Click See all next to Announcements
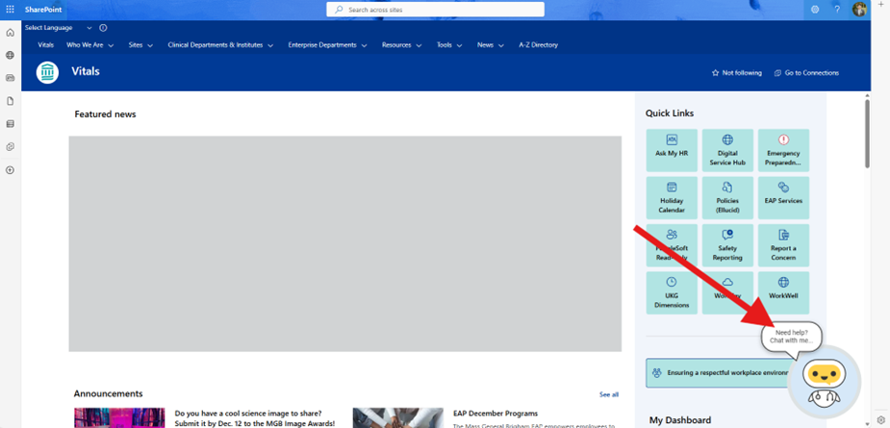890x428 pixels. coord(608,394)
